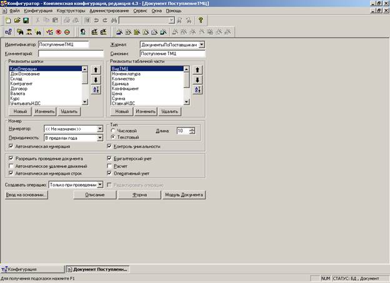Click the yellow question mark Help icon
The width and height of the screenshot is (390, 283).
point(201,21)
